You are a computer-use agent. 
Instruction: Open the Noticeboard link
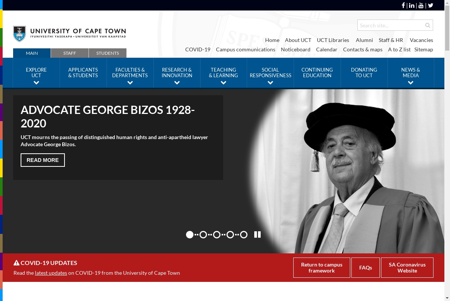coord(295,49)
